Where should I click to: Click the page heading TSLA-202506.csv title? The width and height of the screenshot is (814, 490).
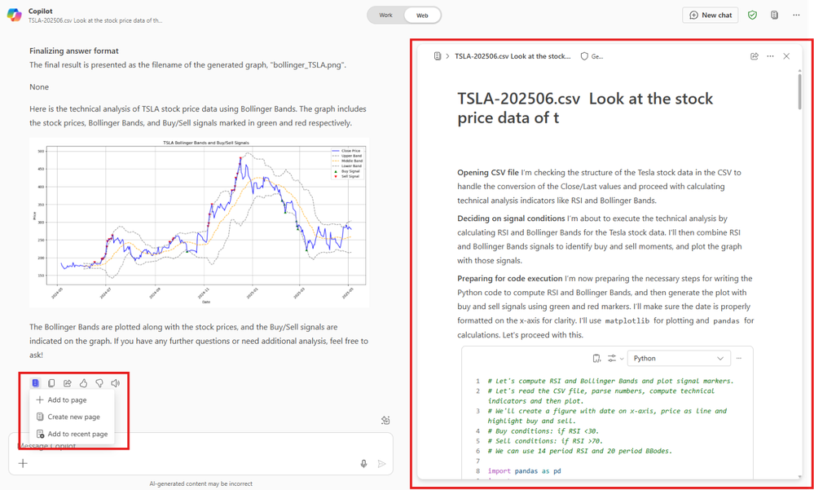585,108
